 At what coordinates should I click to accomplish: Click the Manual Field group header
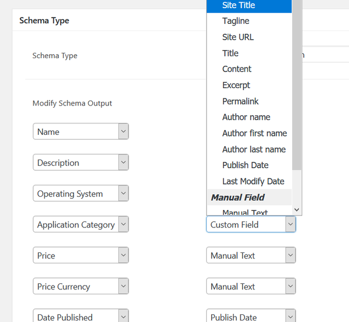point(249,197)
